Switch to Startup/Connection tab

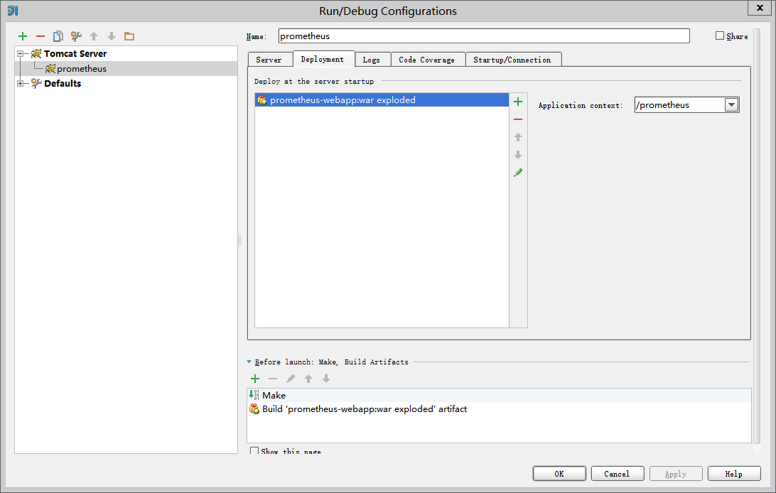[512, 60]
